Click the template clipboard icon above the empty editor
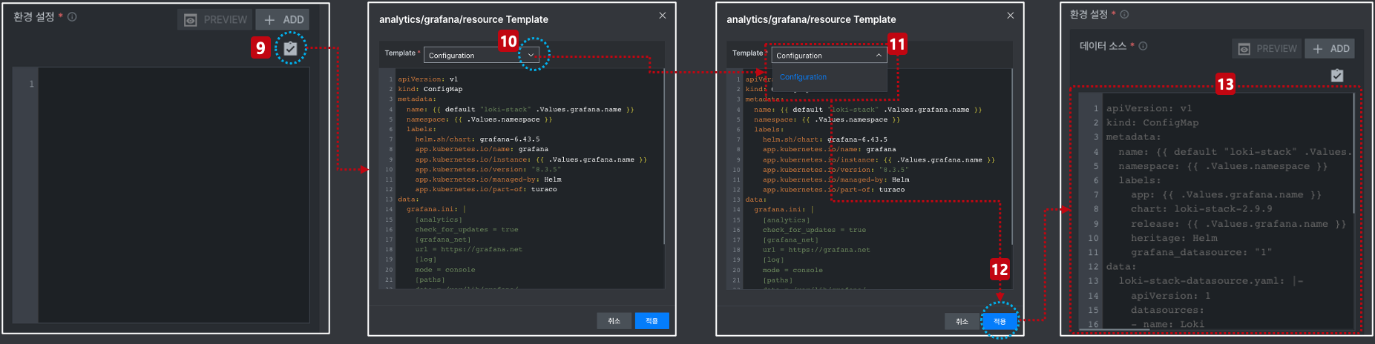 click(x=291, y=49)
